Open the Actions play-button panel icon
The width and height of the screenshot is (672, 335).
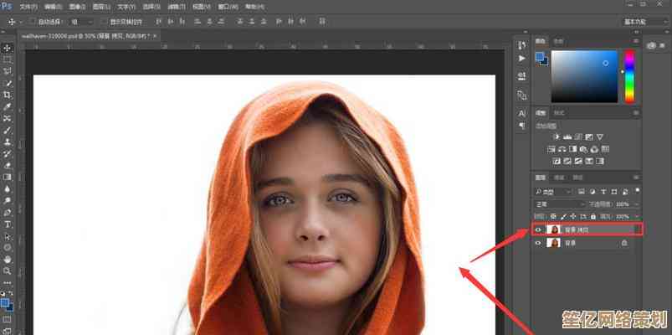[522, 59]
